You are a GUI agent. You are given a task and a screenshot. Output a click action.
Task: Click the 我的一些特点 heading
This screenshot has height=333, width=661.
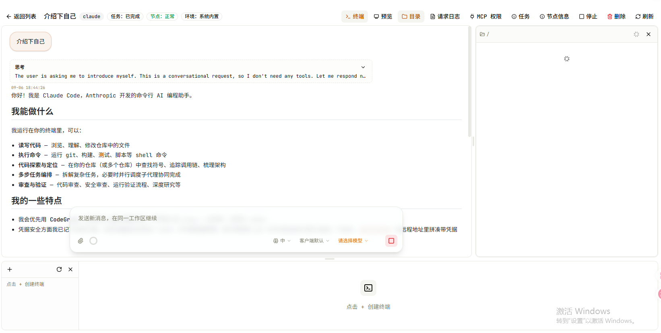tap(37, 201)
